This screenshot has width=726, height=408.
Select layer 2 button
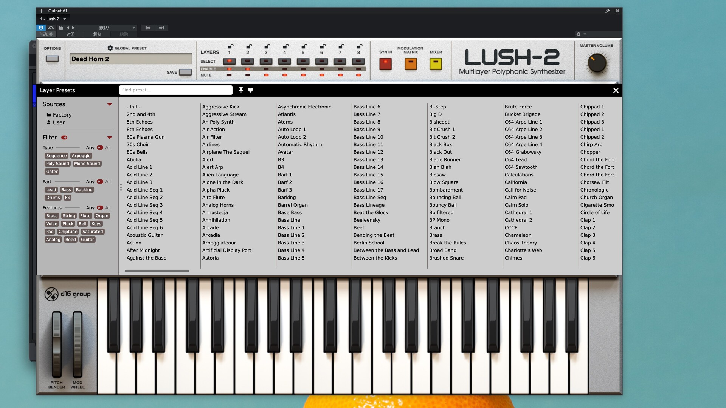(248, 61)
